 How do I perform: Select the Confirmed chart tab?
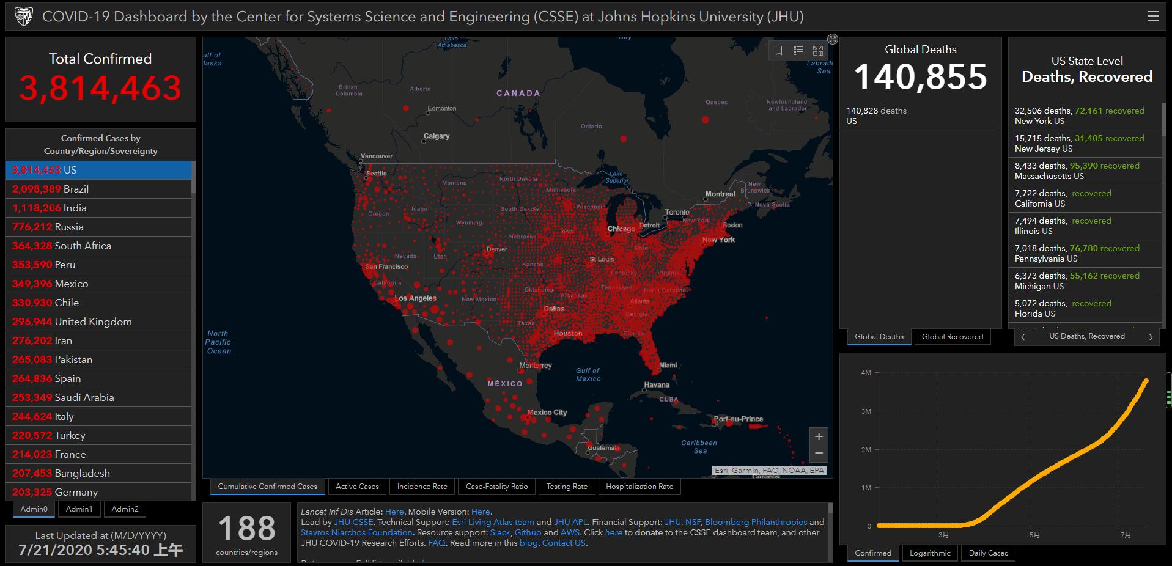(x=873, y=553)
